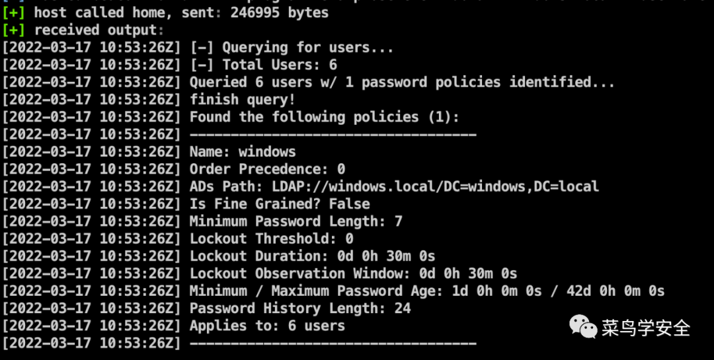The image size is (714, 360).
Task: Click the 'Is Fine Grained? False' line
Action: (280, 203)
